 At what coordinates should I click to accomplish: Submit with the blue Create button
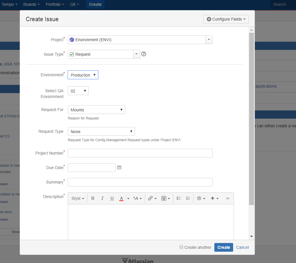224,247
